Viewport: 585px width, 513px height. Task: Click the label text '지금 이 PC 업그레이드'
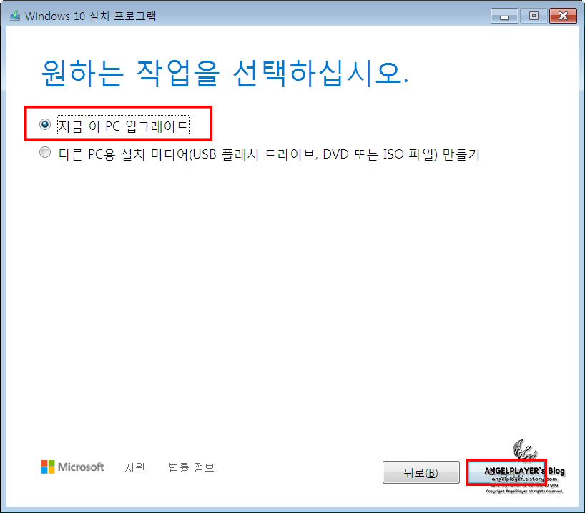point(123,126)
